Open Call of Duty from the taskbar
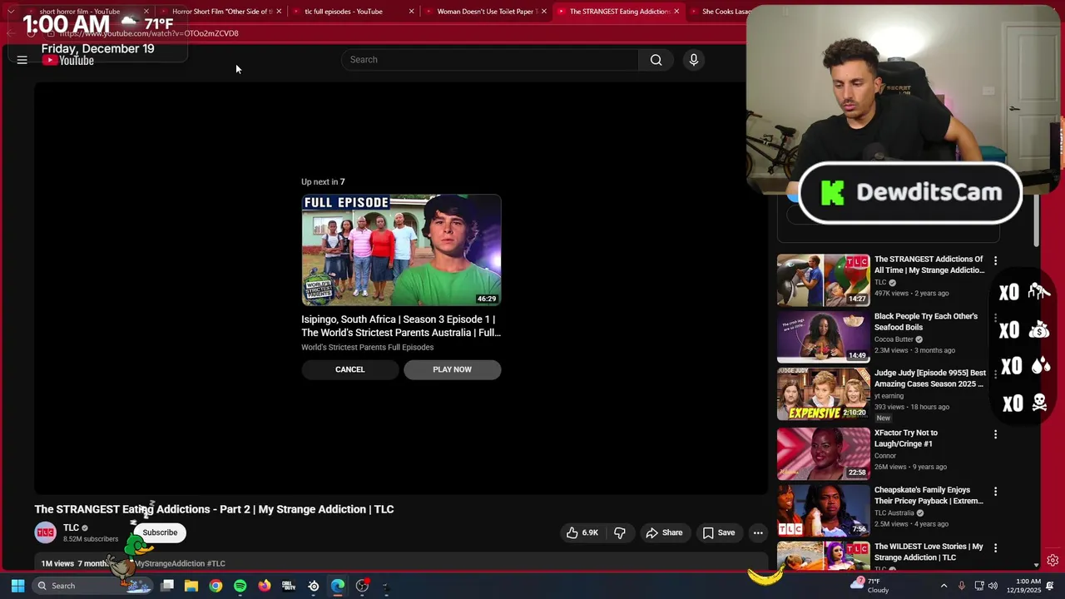The height and width of the screenshot is (599, 1065). [289, 586]
